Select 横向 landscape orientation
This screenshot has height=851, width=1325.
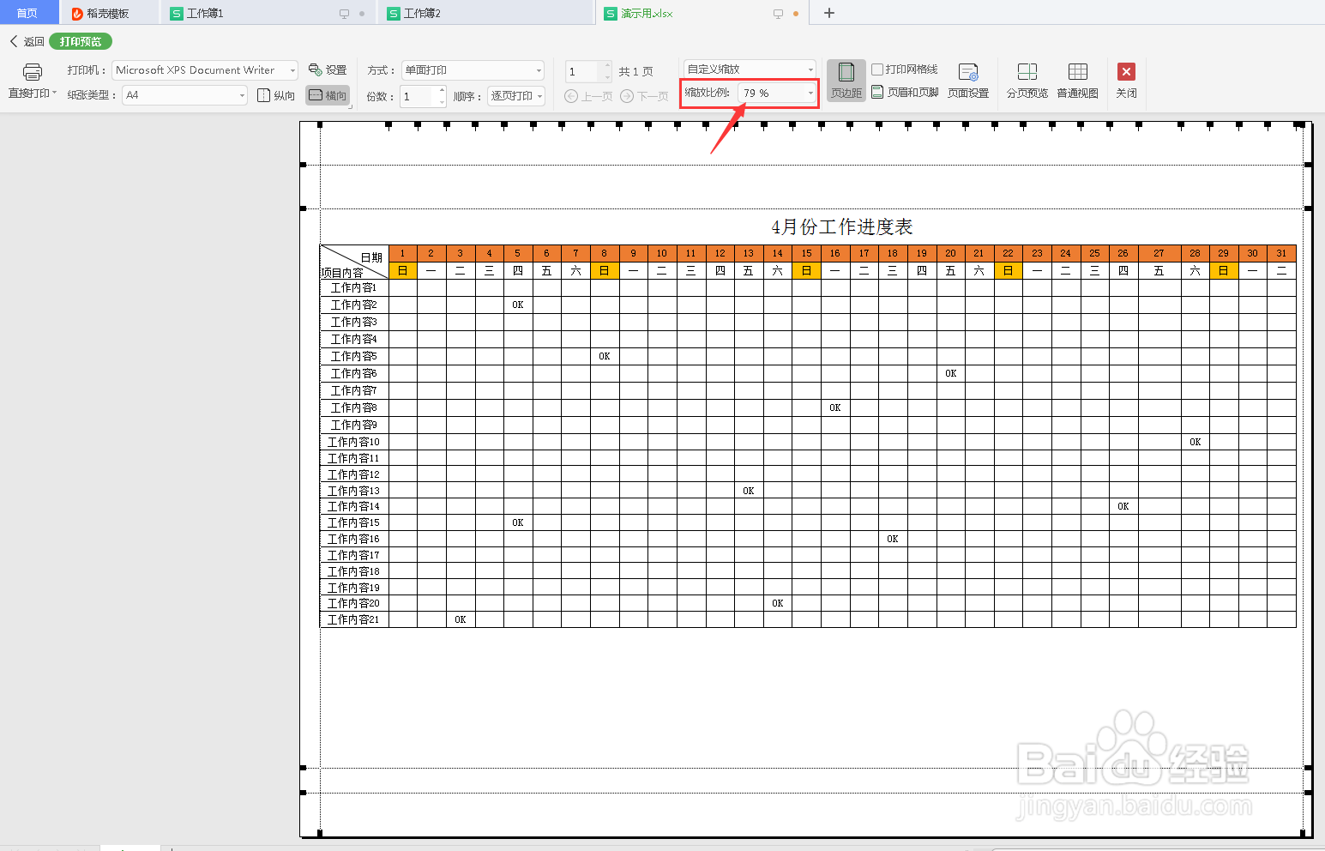pos(328,95)
